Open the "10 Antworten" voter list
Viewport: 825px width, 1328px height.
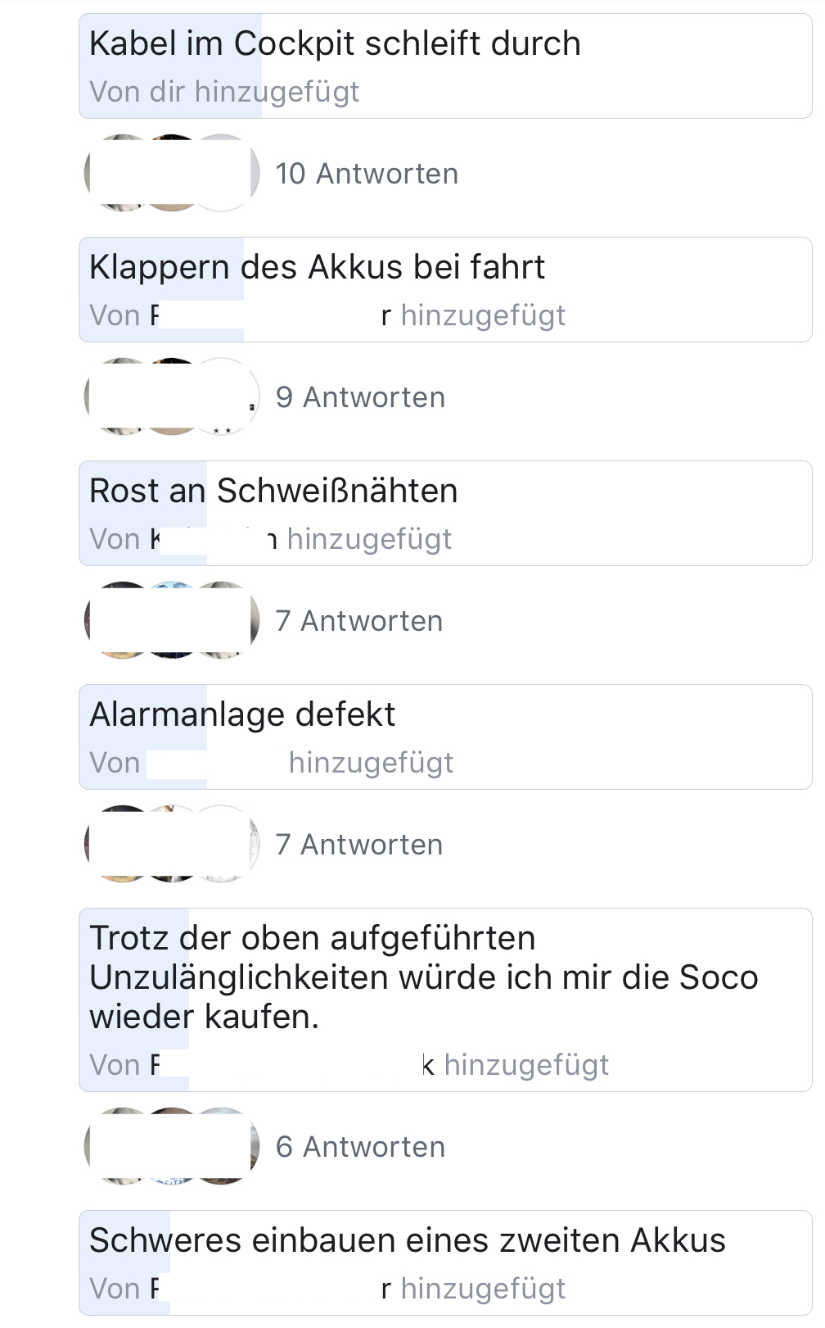(367, 174)
